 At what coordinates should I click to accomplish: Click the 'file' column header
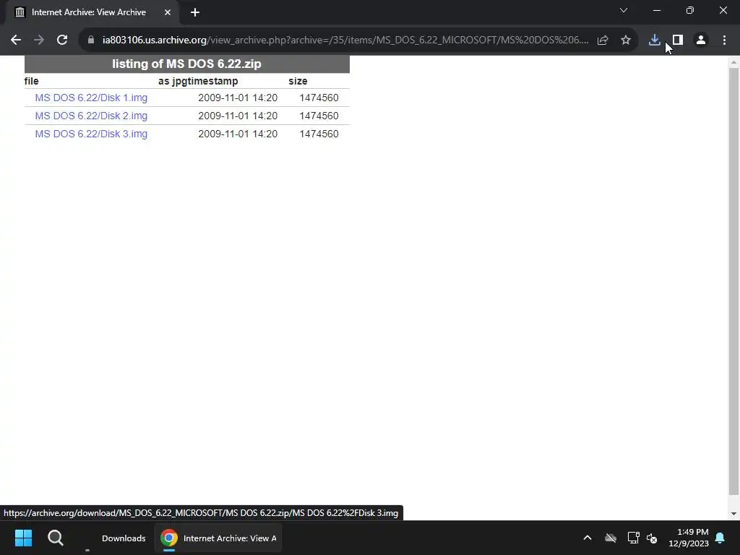tap(32, 81)
